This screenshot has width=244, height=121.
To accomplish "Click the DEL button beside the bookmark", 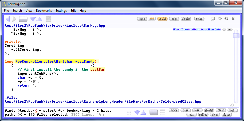I will coord(230,30).
